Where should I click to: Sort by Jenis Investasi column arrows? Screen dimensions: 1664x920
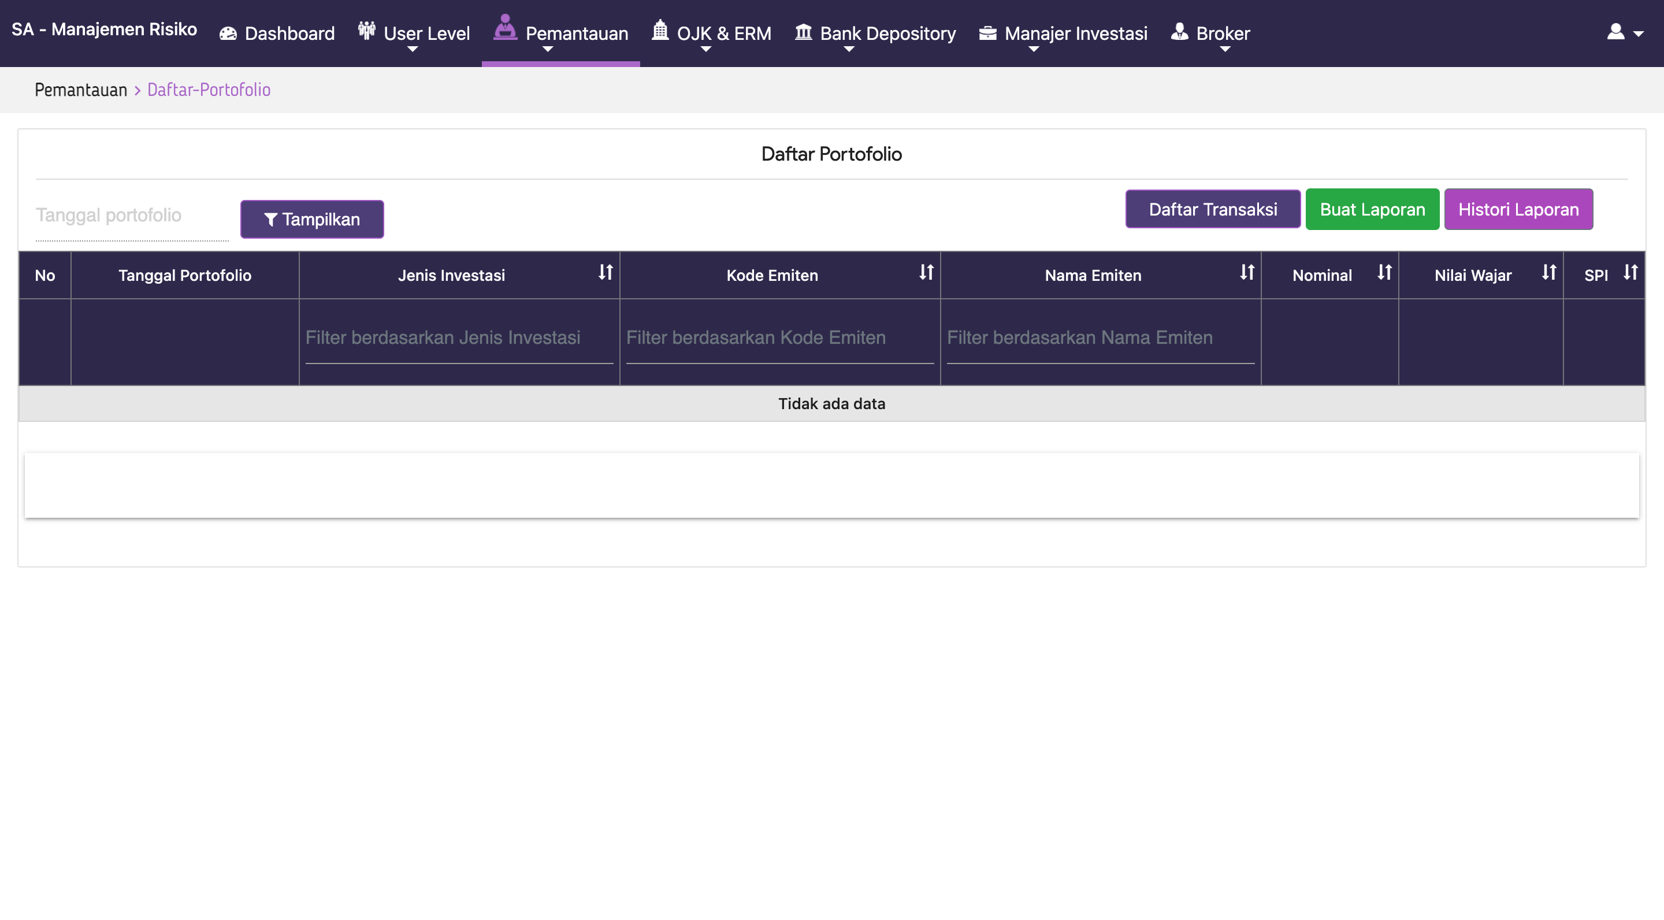click(606, 272)
